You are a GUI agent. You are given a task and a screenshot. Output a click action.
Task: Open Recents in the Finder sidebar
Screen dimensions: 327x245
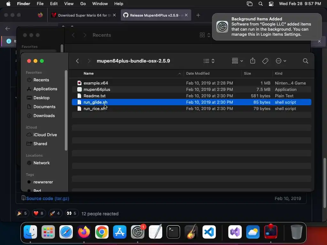tap(41, 80)
